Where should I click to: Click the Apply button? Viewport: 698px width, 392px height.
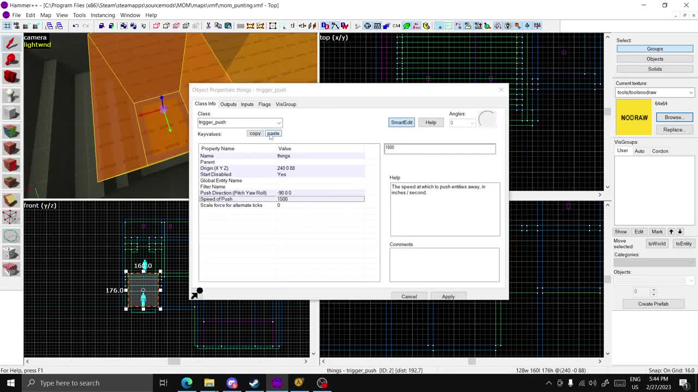[x=448, y=296]
